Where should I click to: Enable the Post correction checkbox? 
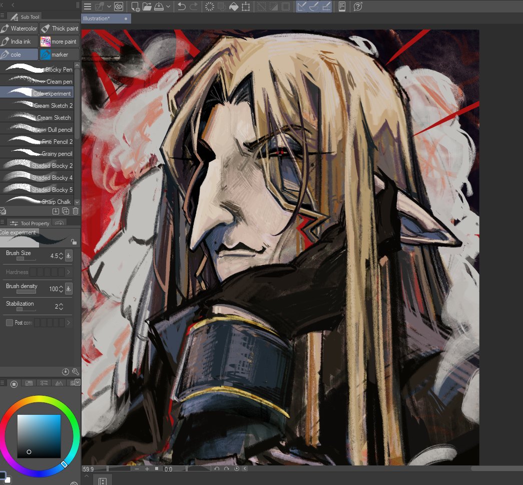tap(10, 322)
